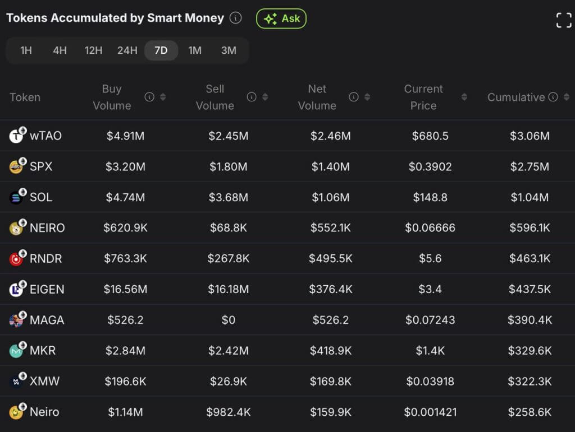Show info for Cumulative column
This screenshot has height=432, width=575.
click(553, 97)
